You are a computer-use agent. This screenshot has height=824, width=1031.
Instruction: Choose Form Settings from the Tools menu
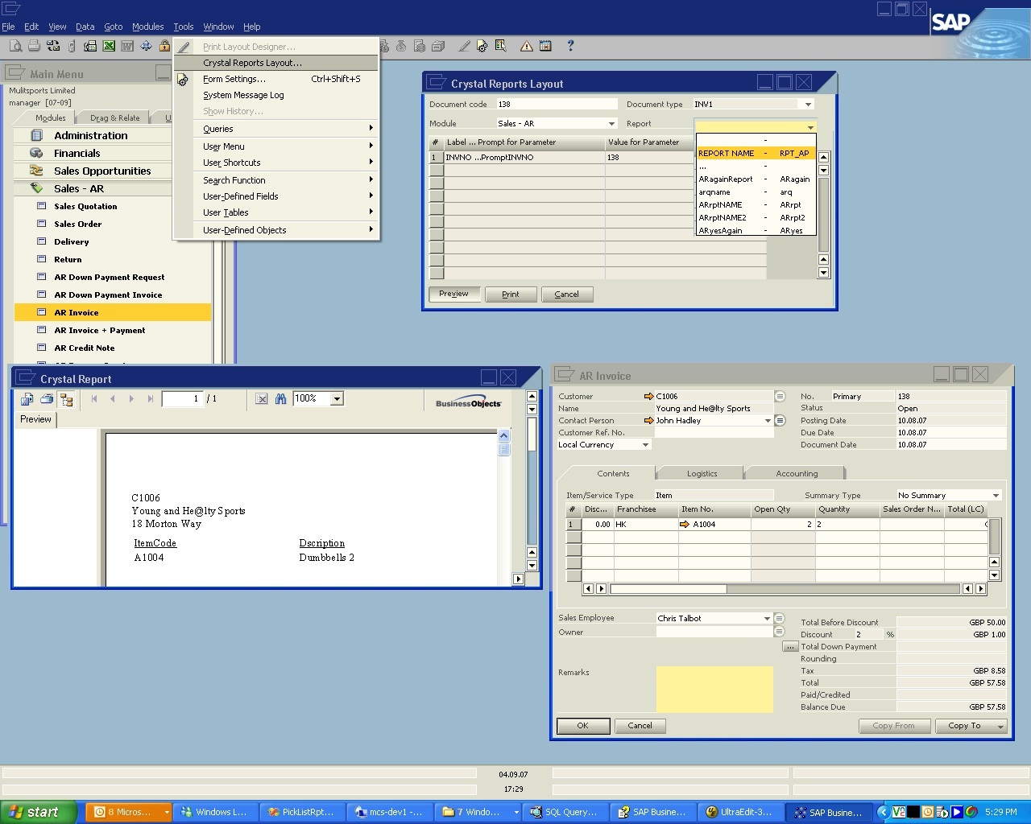tap(275, 79)
